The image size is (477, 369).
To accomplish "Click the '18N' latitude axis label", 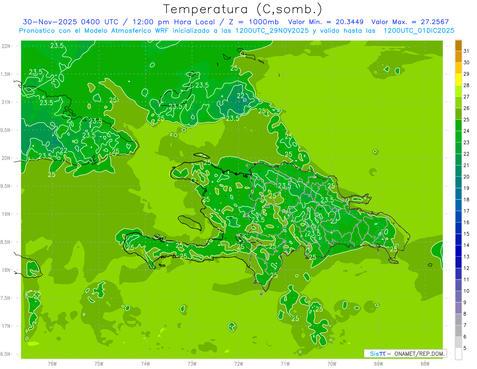I will click(x=6, y=270).
